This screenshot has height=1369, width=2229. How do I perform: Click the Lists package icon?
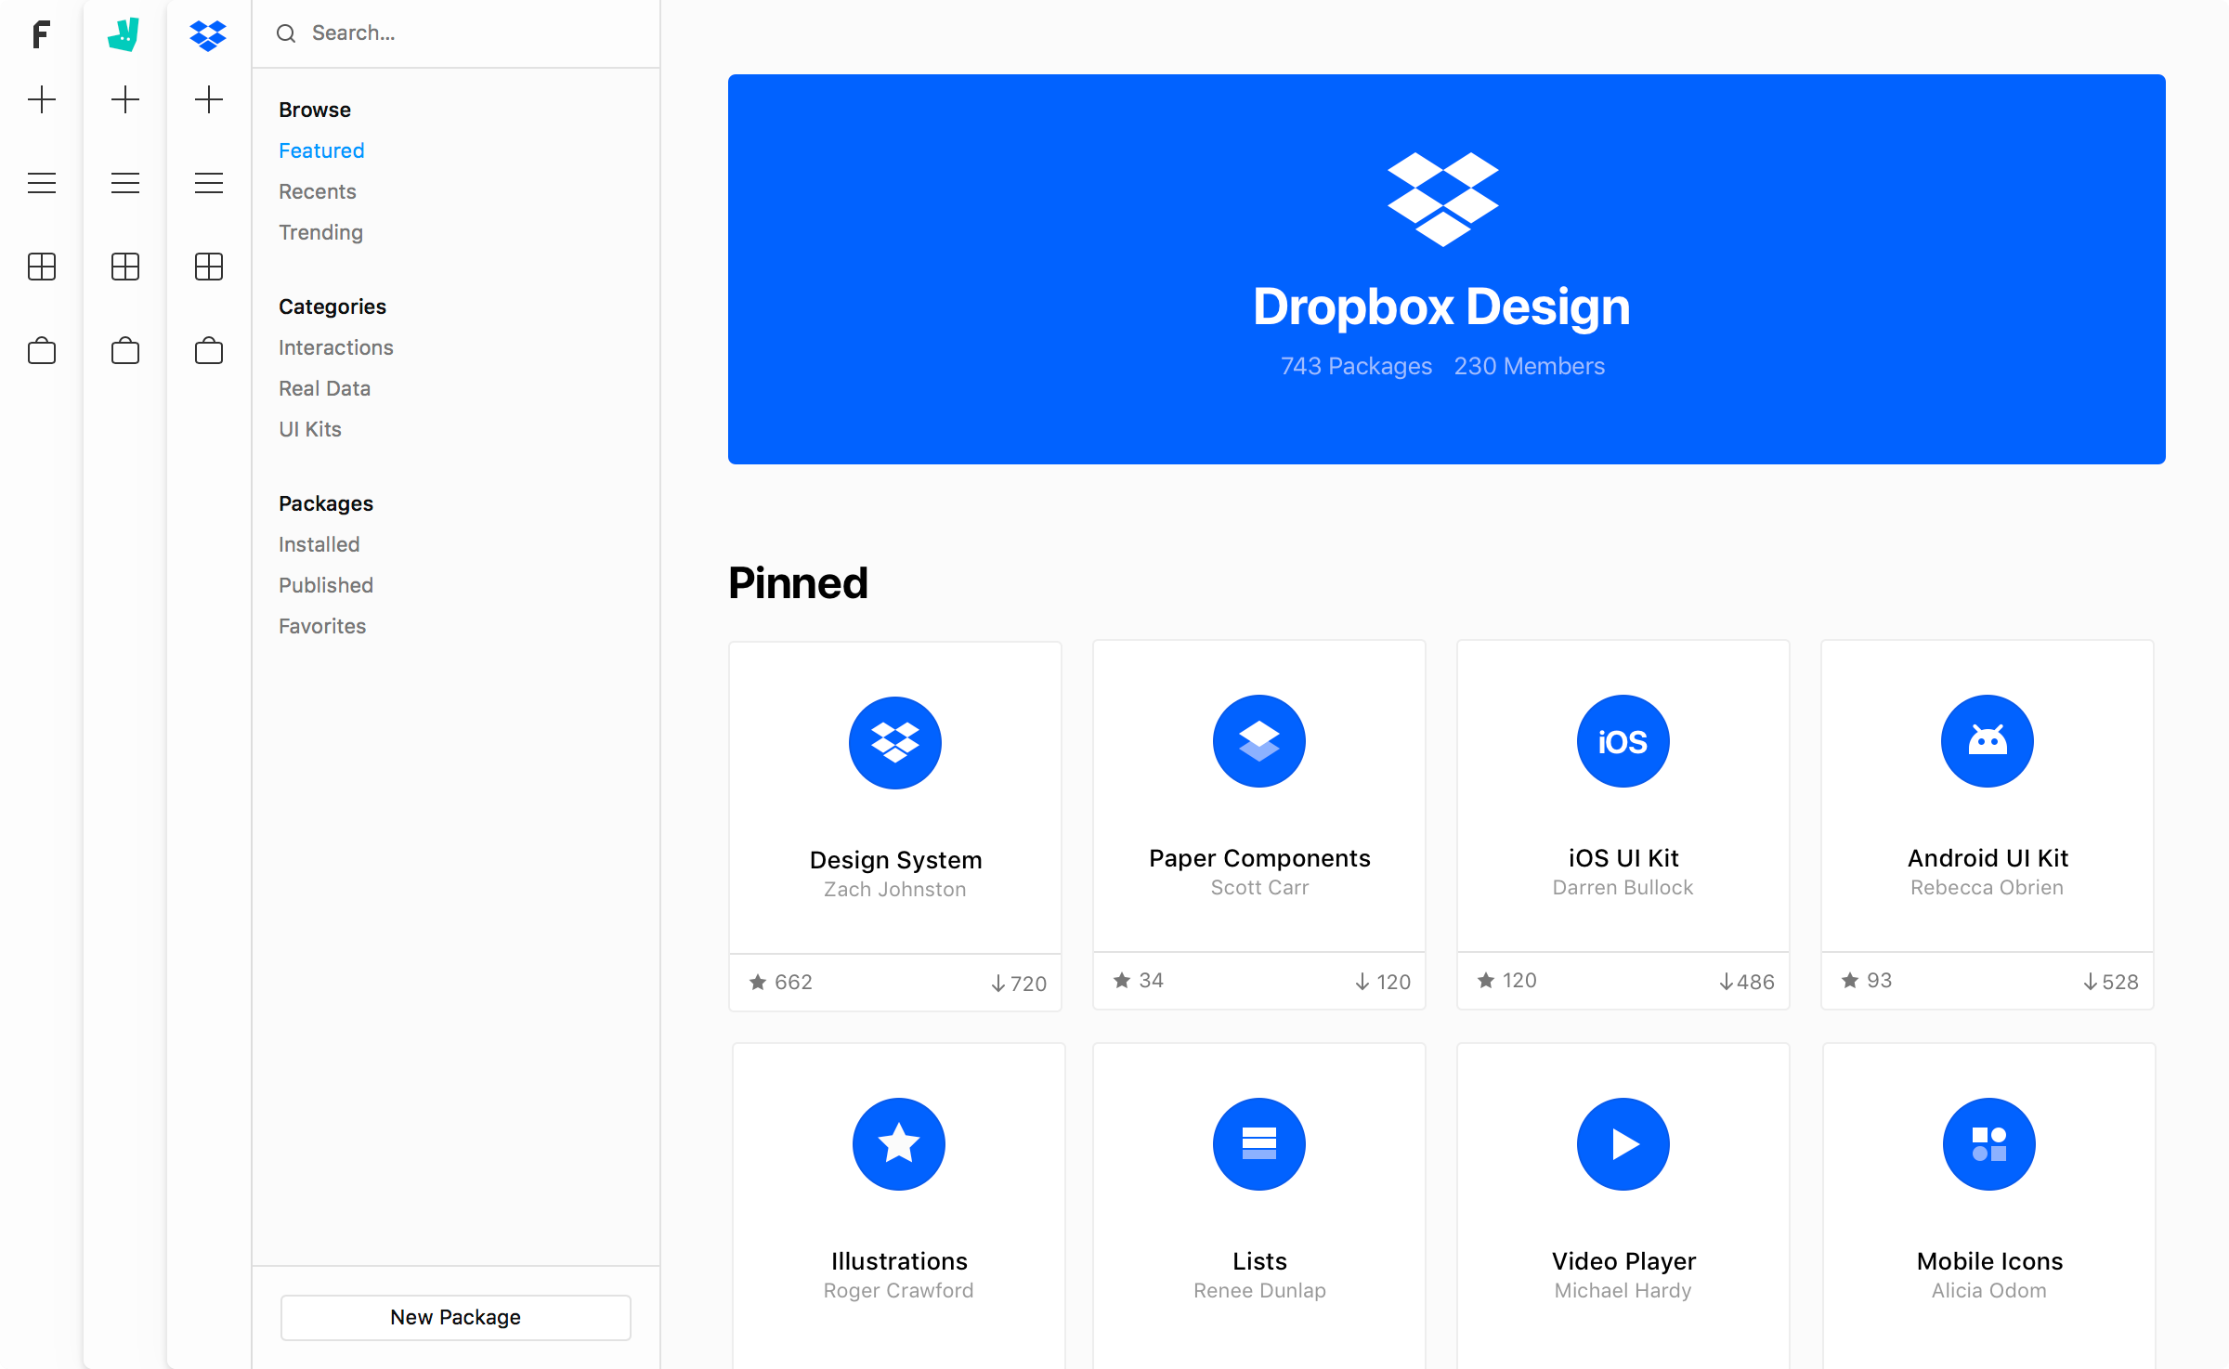[1258, 1143]
